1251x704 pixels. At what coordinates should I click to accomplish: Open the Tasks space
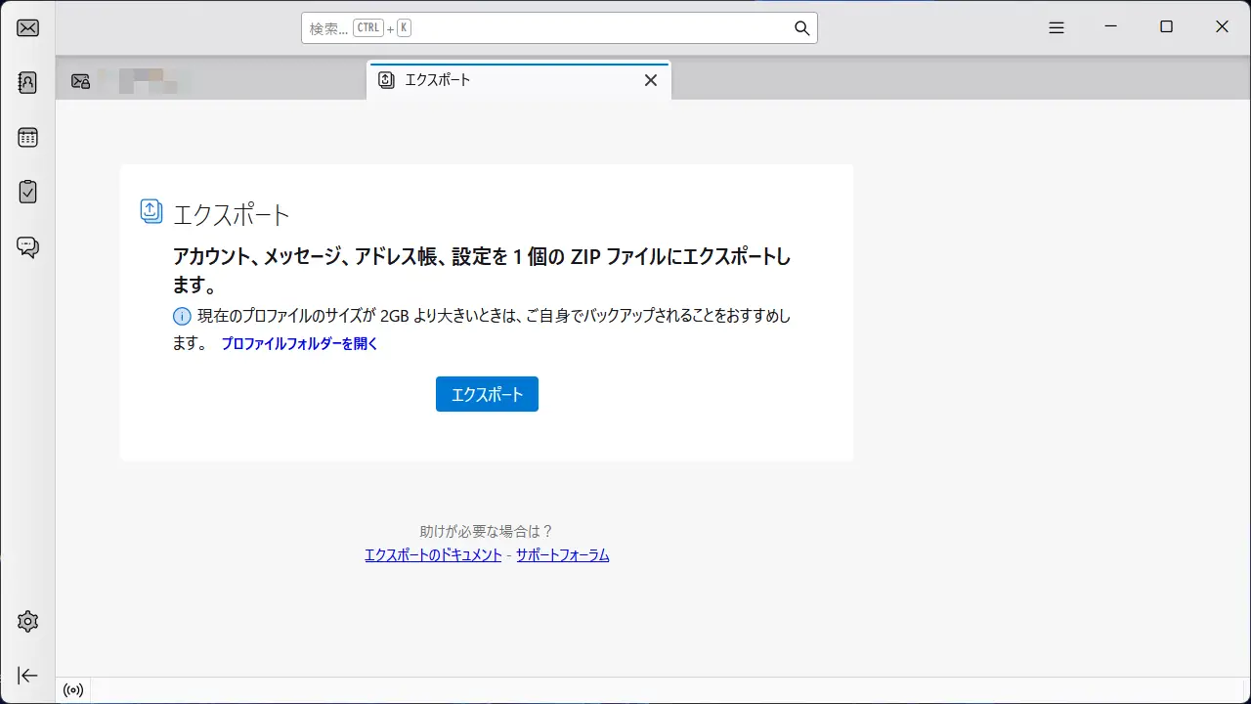(26, 192)
